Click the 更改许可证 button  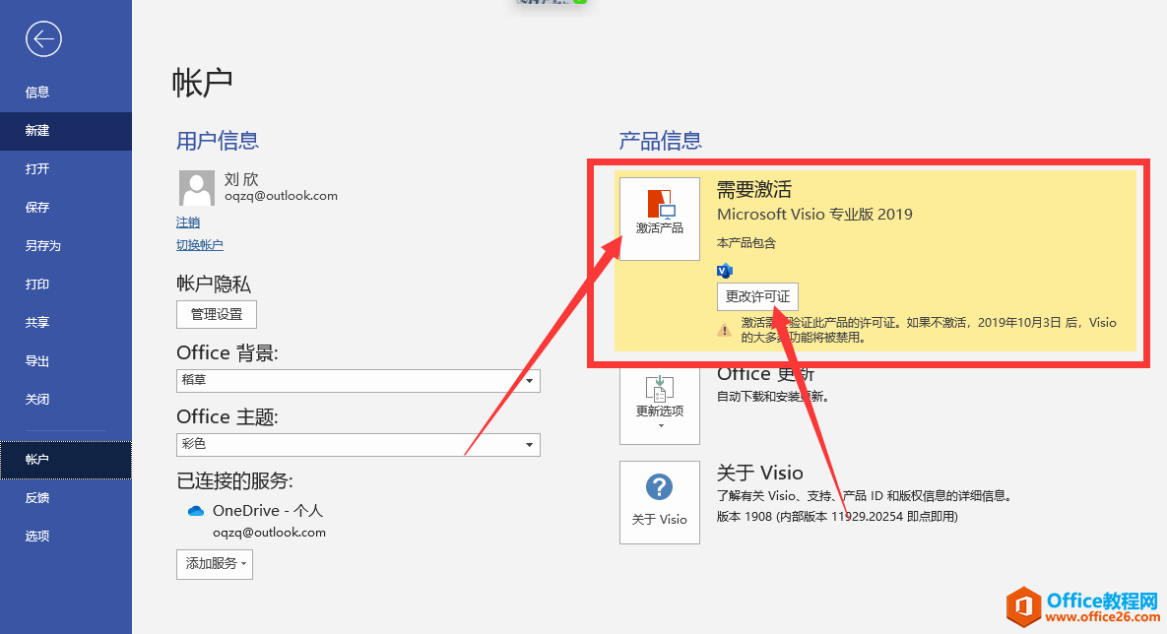757,296
